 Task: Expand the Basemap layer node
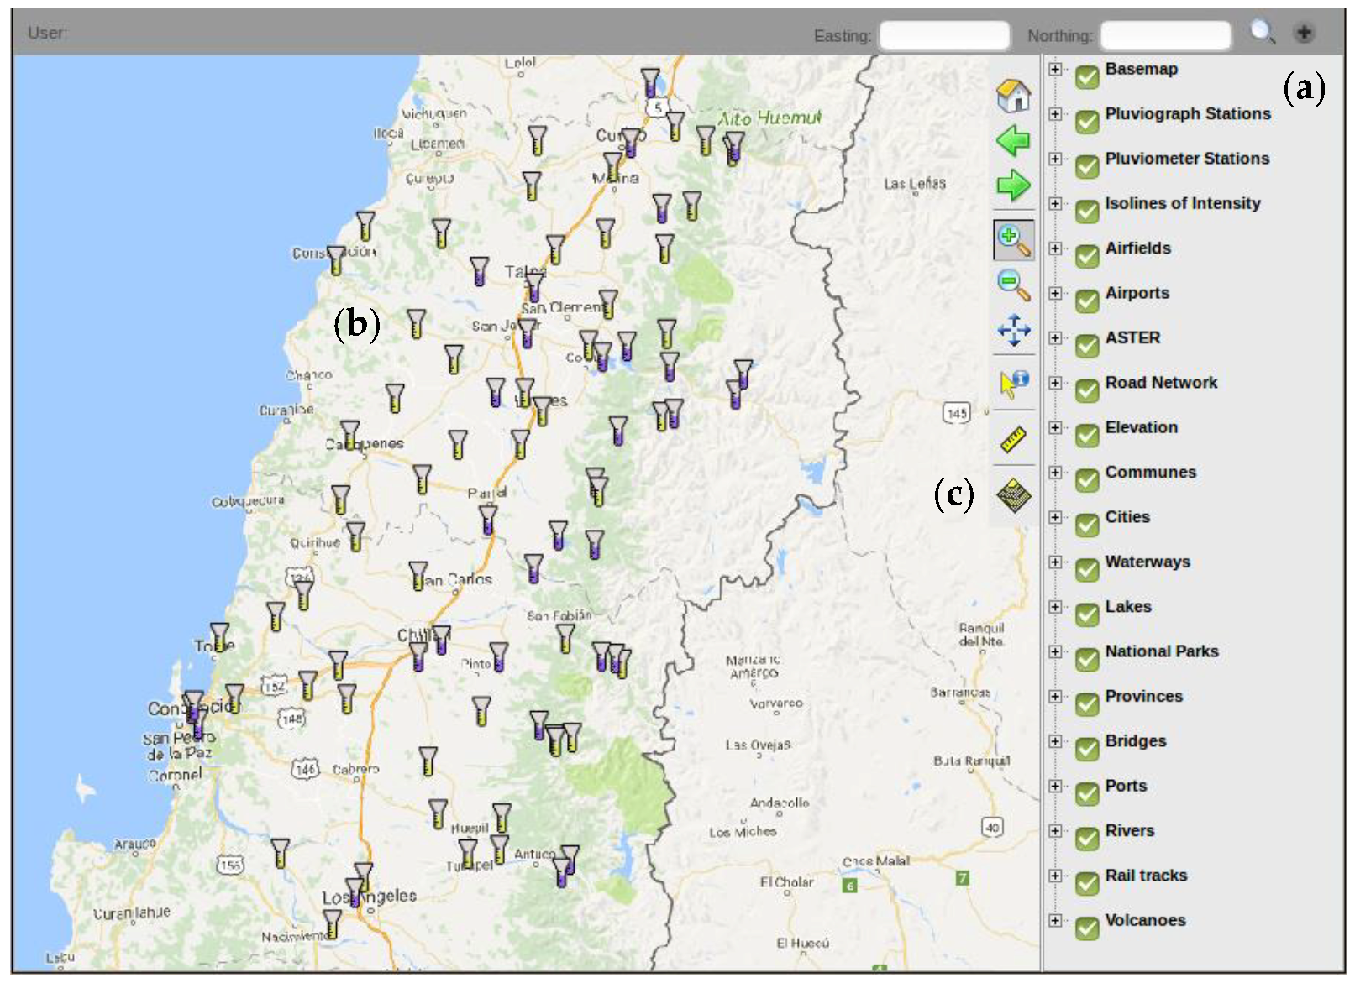[1056, 70]
